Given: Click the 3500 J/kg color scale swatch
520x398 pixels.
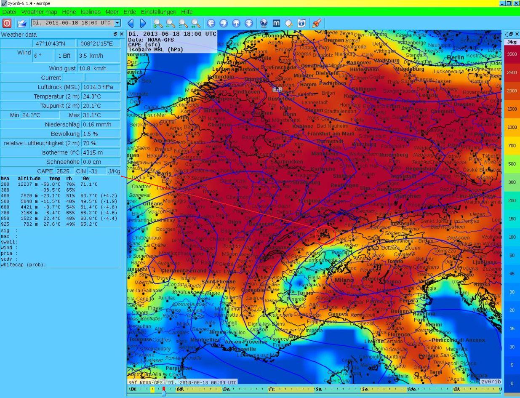Looking at the screenshot, I should coord(512,54).
